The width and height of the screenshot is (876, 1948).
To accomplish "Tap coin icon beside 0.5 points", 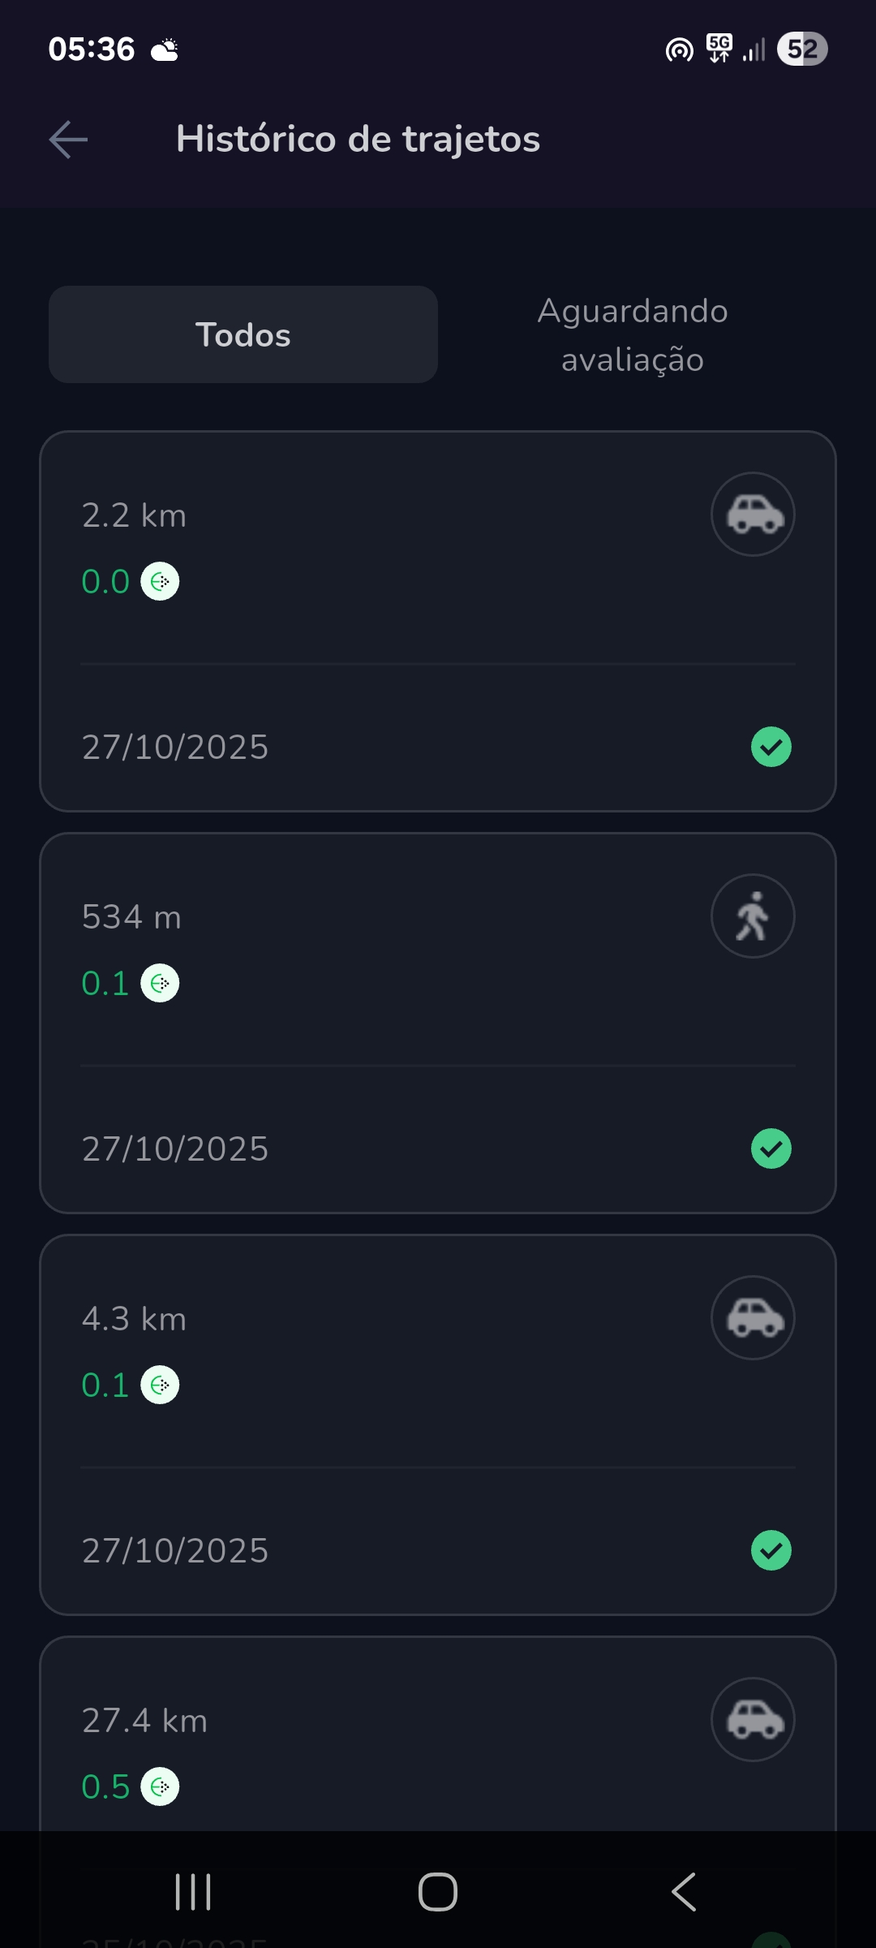I will tap(160, 1786).
